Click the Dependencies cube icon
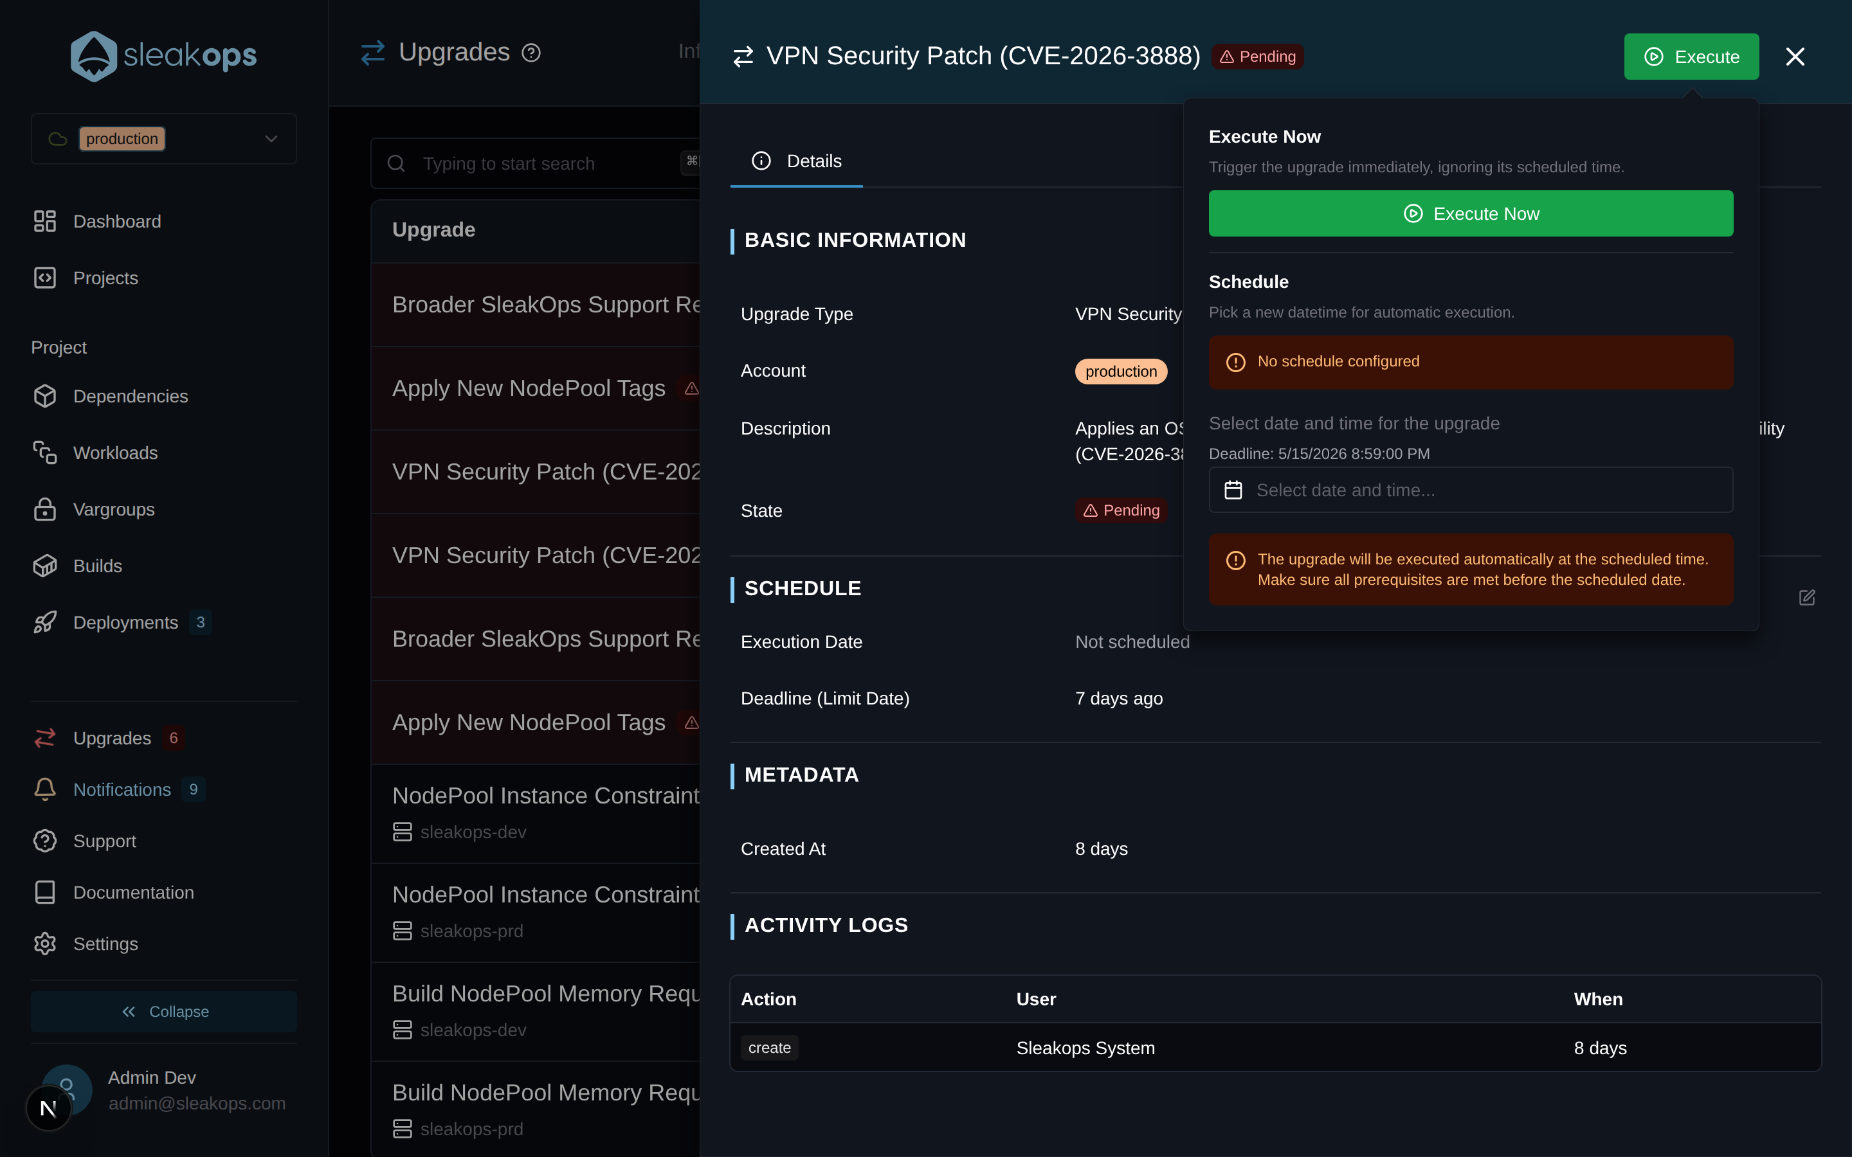The image size is (1852, 1157). (45, 397)
